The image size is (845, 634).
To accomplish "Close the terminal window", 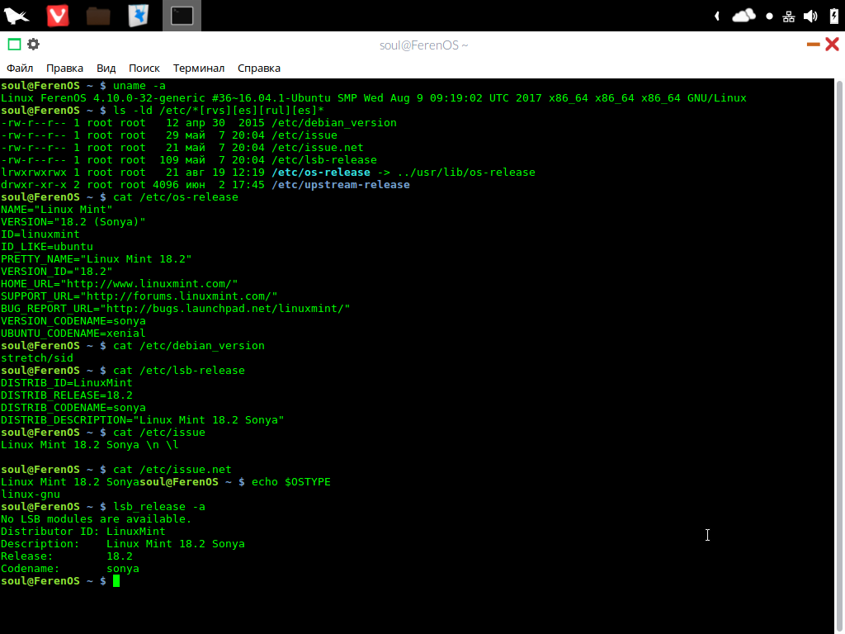I will tap(832, 45).
